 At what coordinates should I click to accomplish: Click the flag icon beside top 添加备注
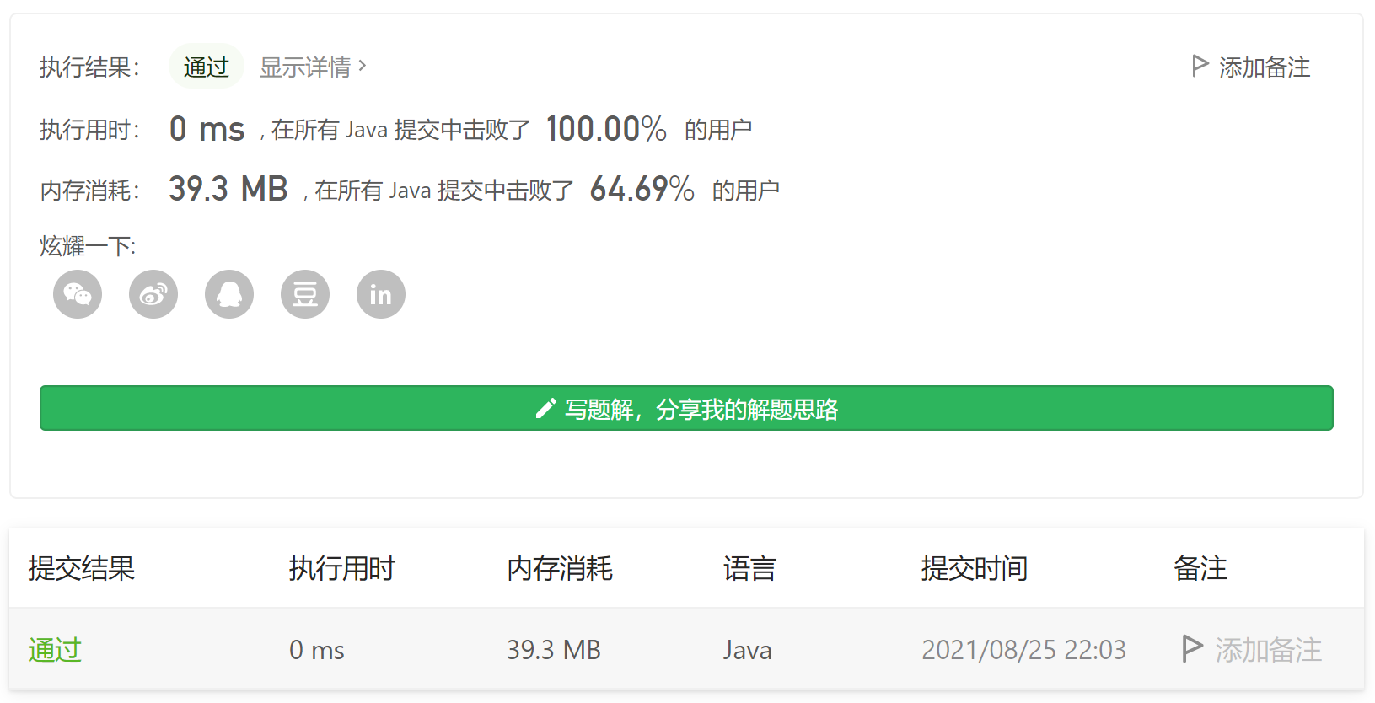click(x=1200, y=66)
